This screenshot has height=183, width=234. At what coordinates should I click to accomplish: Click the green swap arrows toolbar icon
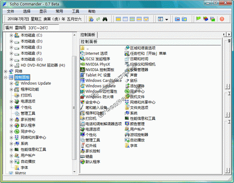(98, 19)
